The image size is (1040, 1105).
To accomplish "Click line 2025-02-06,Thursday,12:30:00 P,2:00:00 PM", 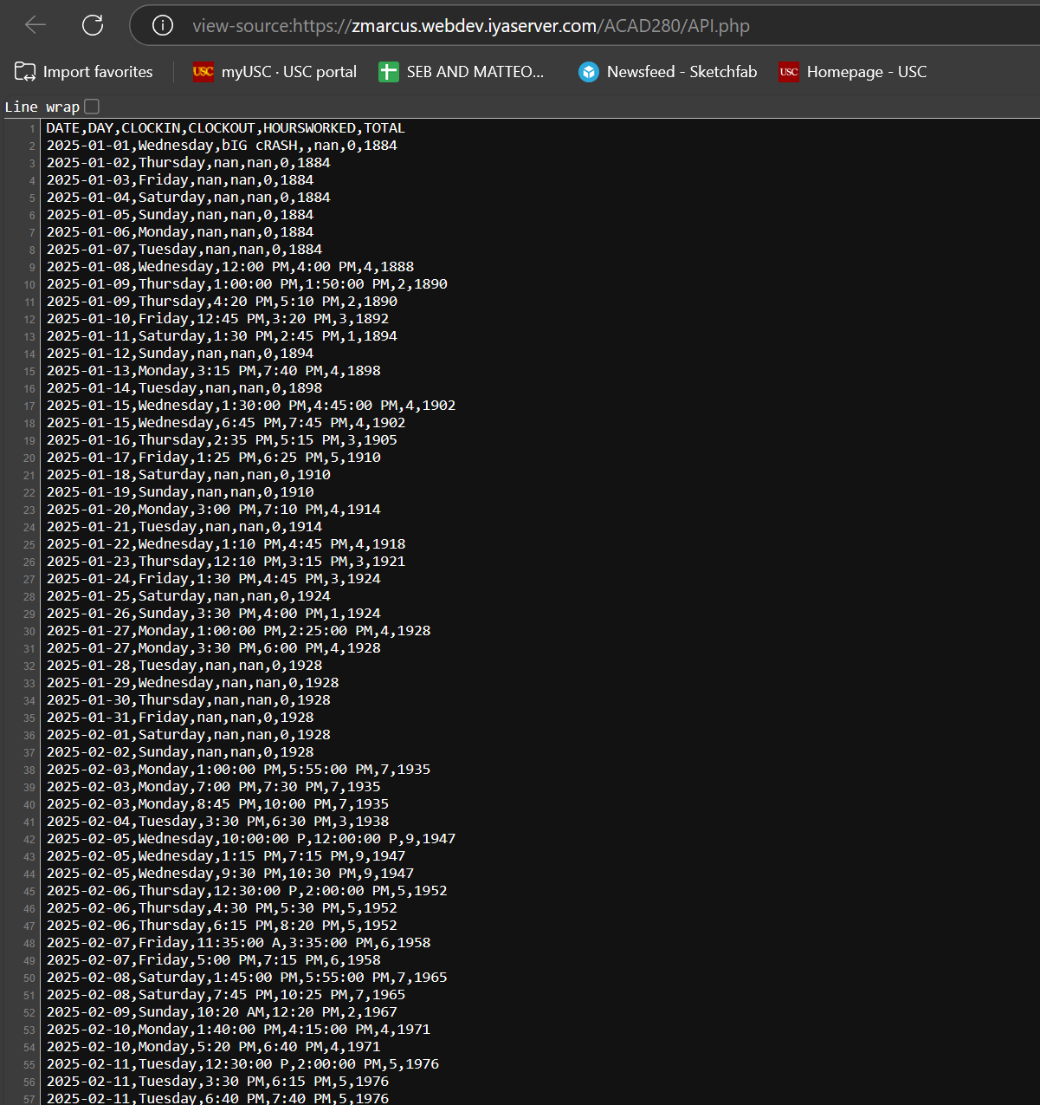I will pos(247,891).
